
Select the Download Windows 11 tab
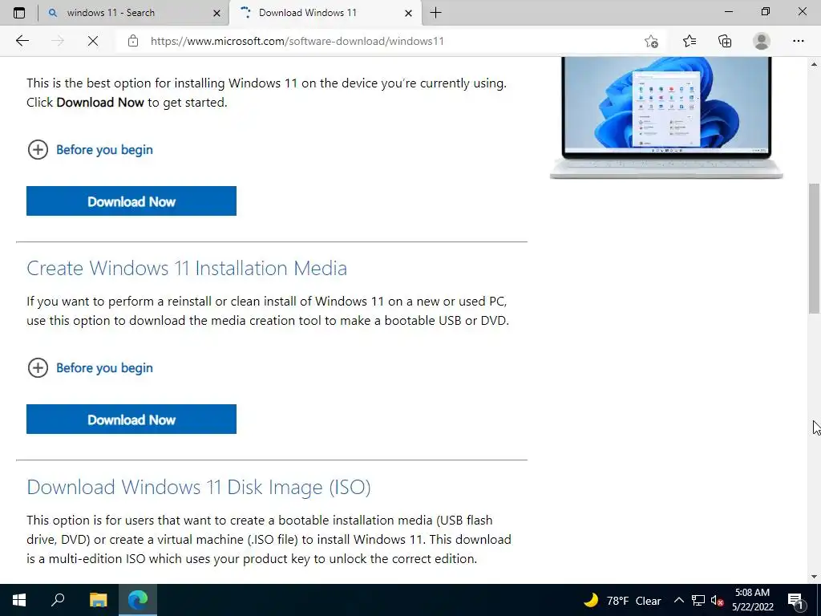[x=308, y=13]
